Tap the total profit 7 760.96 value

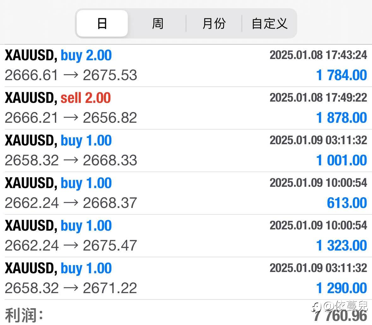point(340,316)
